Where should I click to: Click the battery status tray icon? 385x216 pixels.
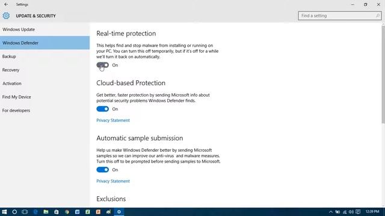pos(337,212)
